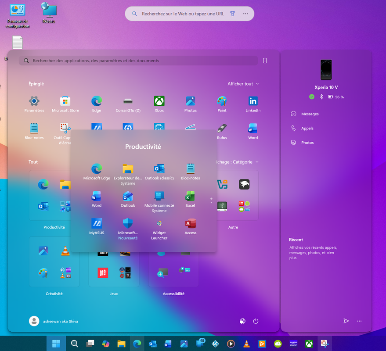This screenshot has width=386, height=351.
Task: Open more options in the phone panel
Action: coord(359,321)
